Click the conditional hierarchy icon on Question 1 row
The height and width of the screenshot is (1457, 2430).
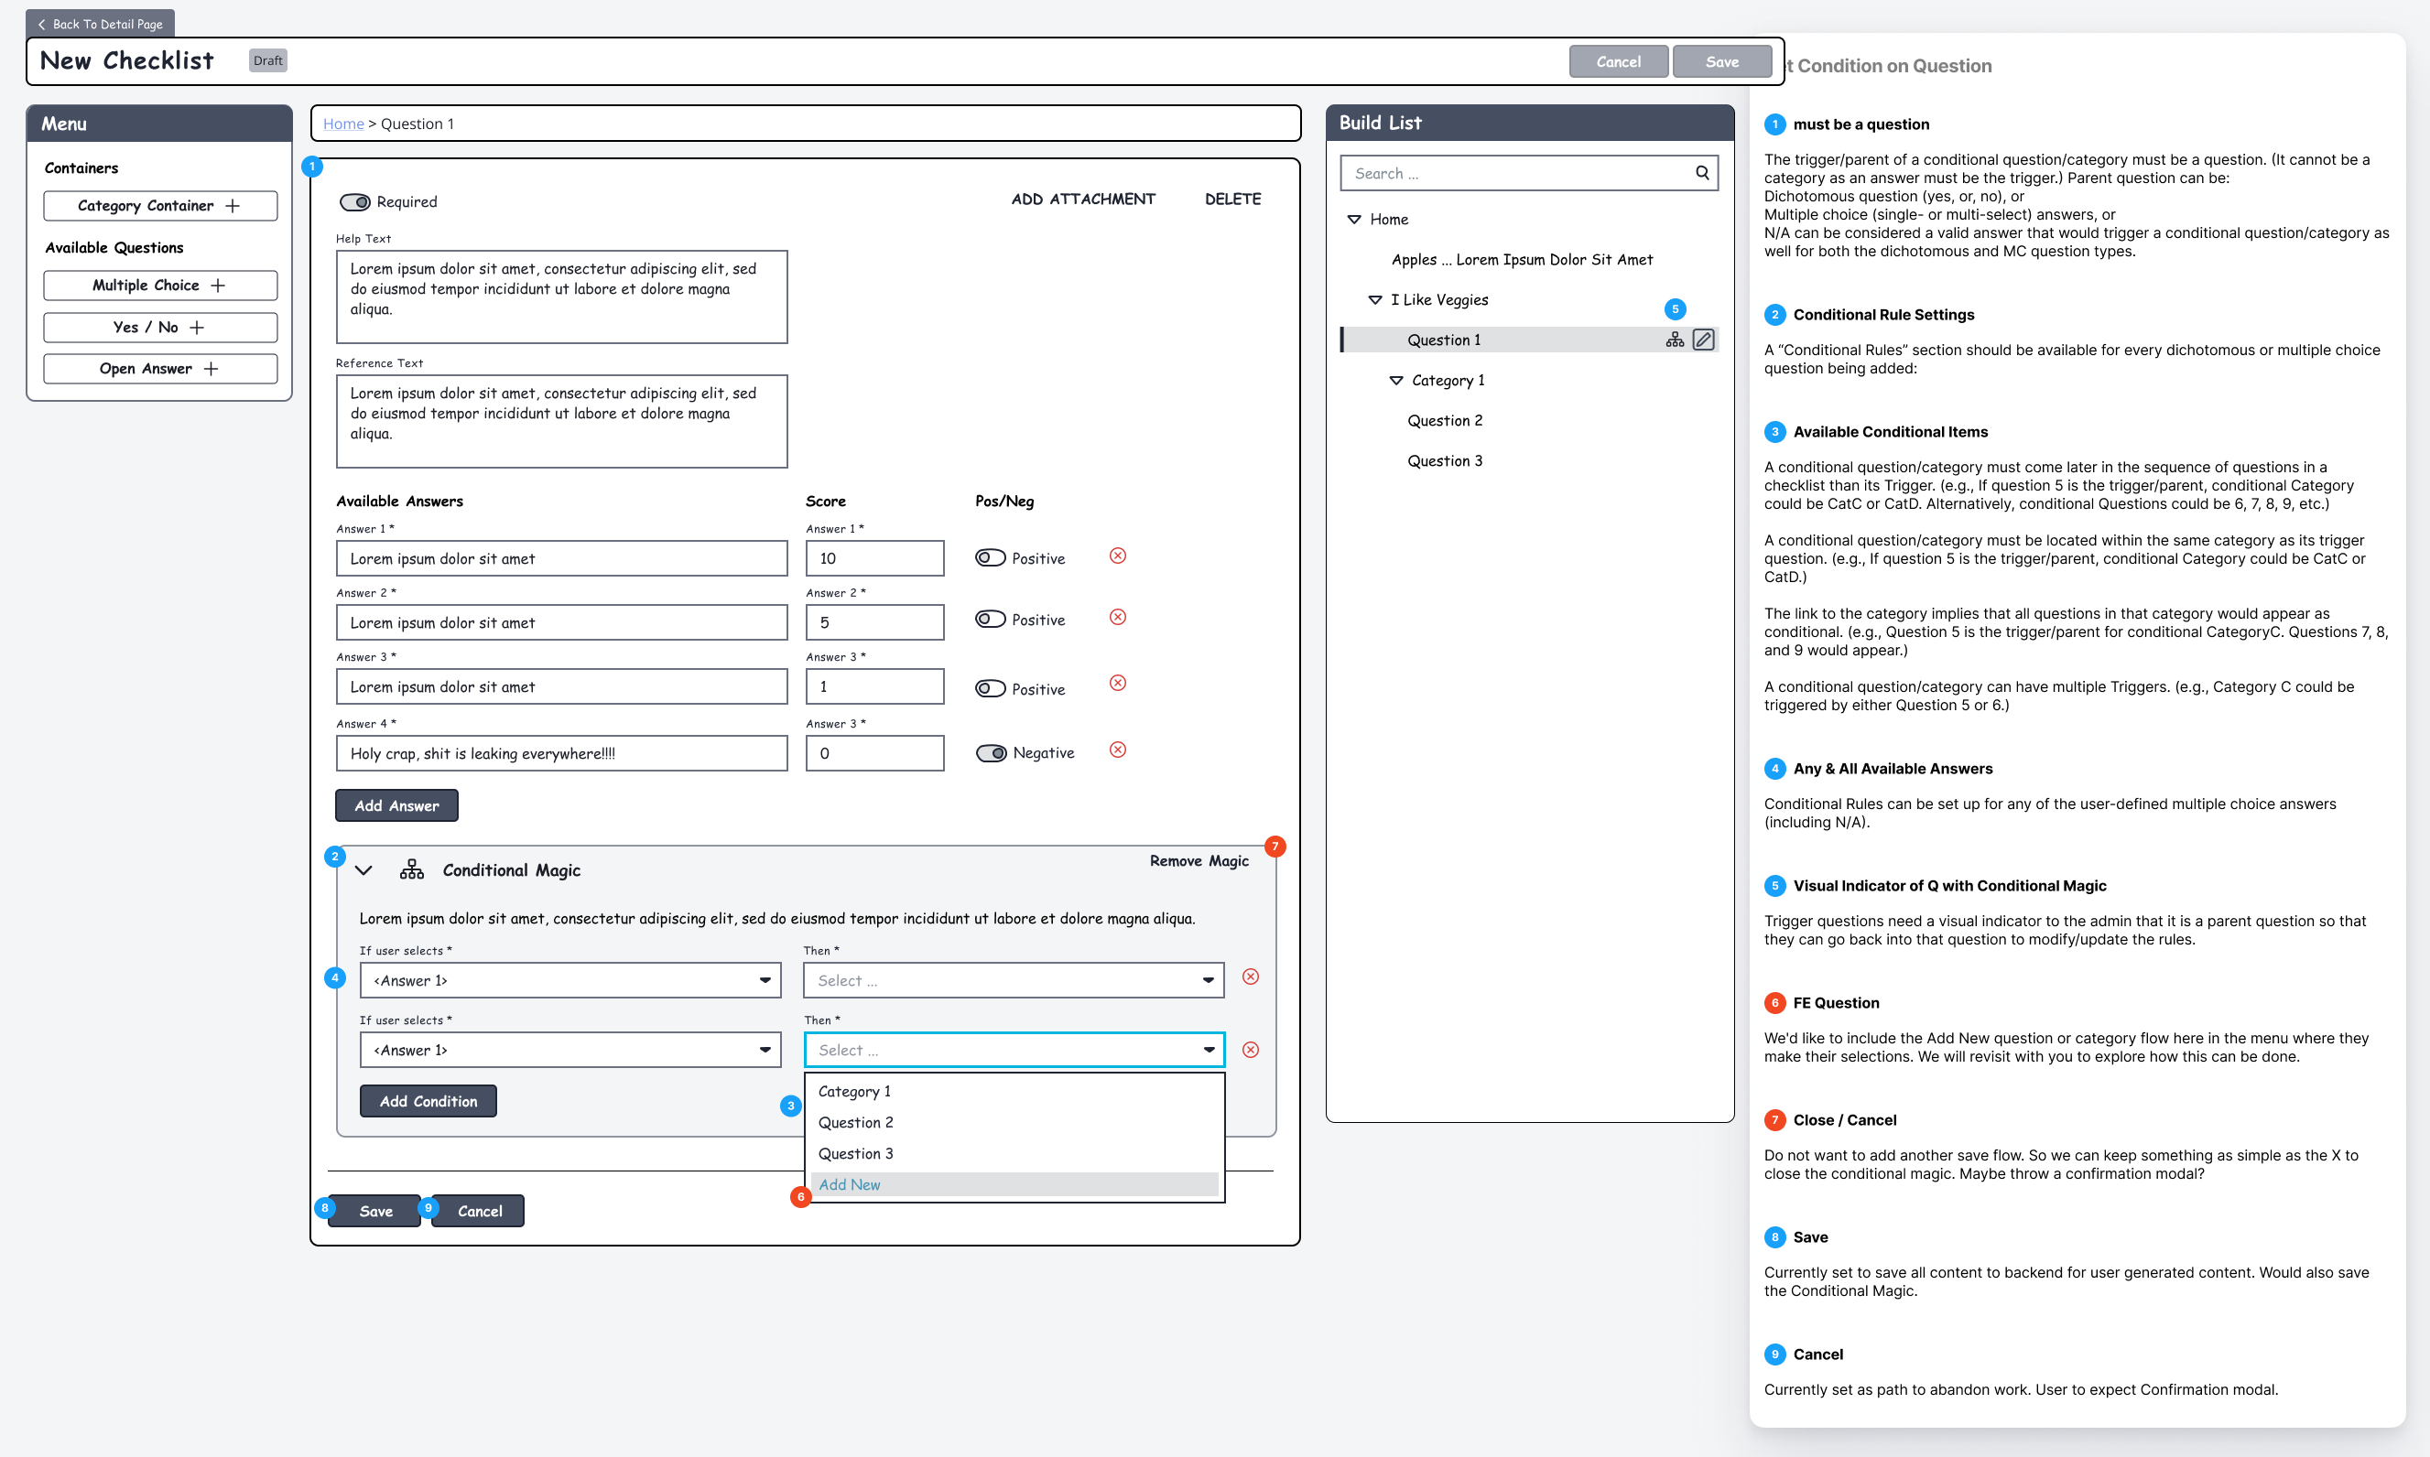click(1675, 340)
